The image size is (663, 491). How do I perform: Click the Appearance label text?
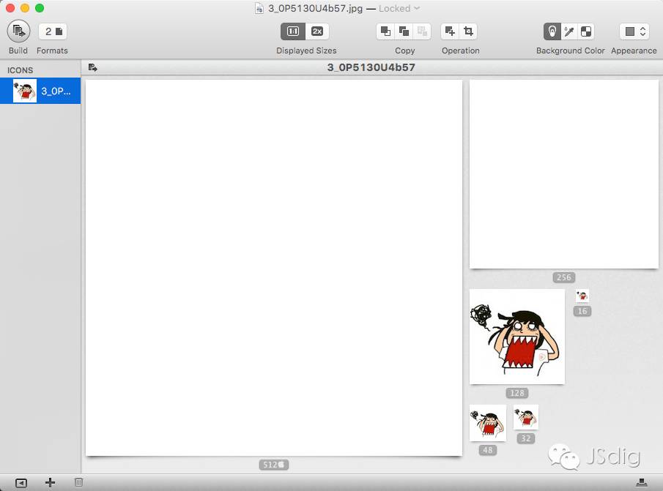pyautogui.click(x=634, y=50)
